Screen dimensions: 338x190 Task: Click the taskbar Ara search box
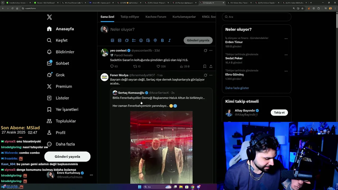(157, 187)
